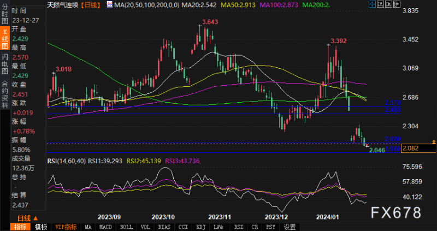The image size is (437, 231).
Task: Click the 成交量 value 12.36万
Action: click(23, 168)
